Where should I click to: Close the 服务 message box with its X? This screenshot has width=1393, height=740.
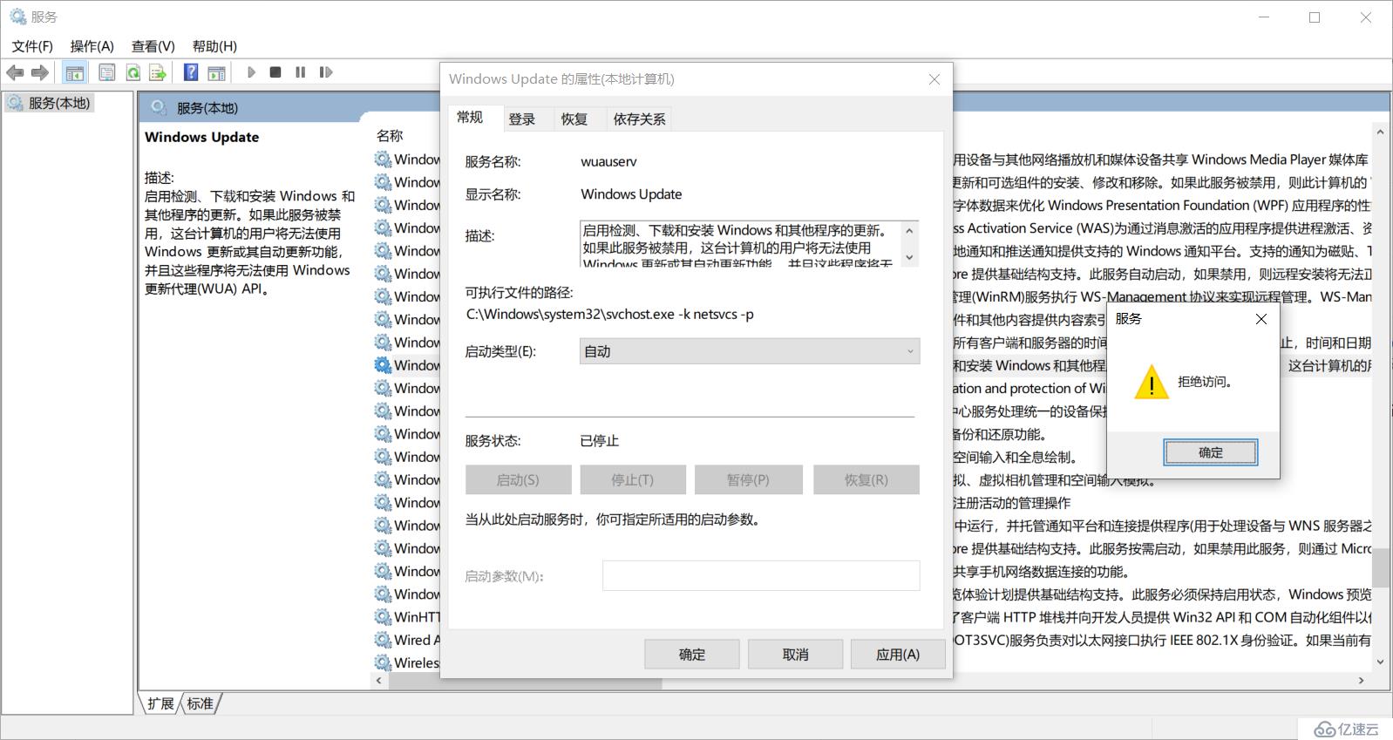click(x=1260, y=319)
